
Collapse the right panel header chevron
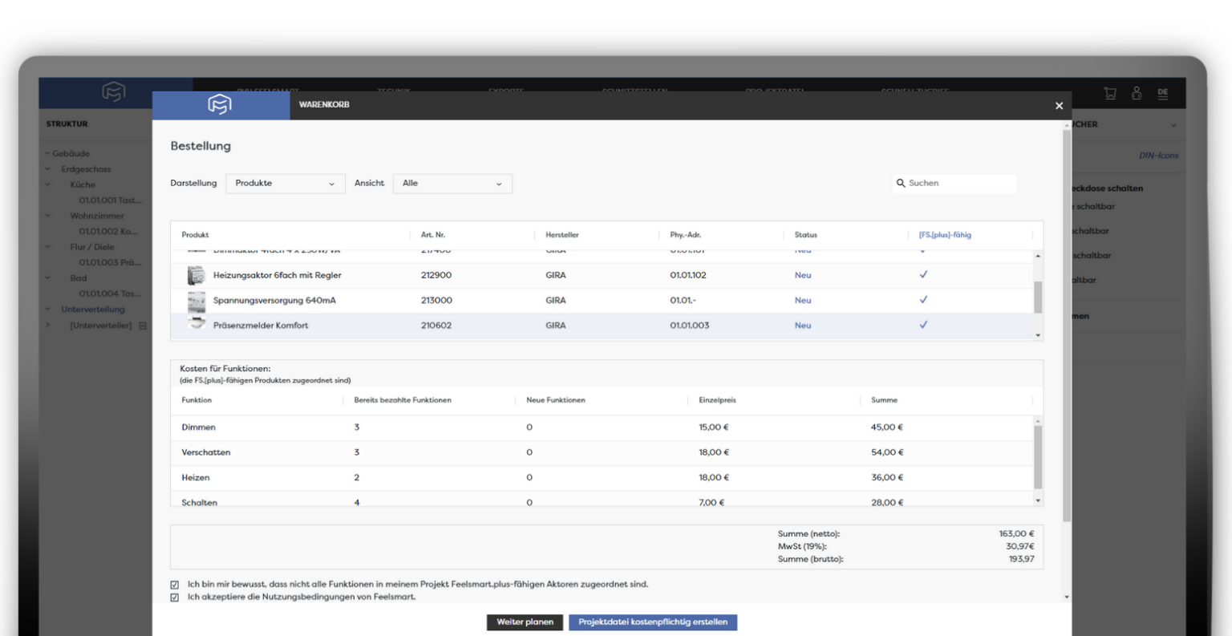pos(1173,125)
